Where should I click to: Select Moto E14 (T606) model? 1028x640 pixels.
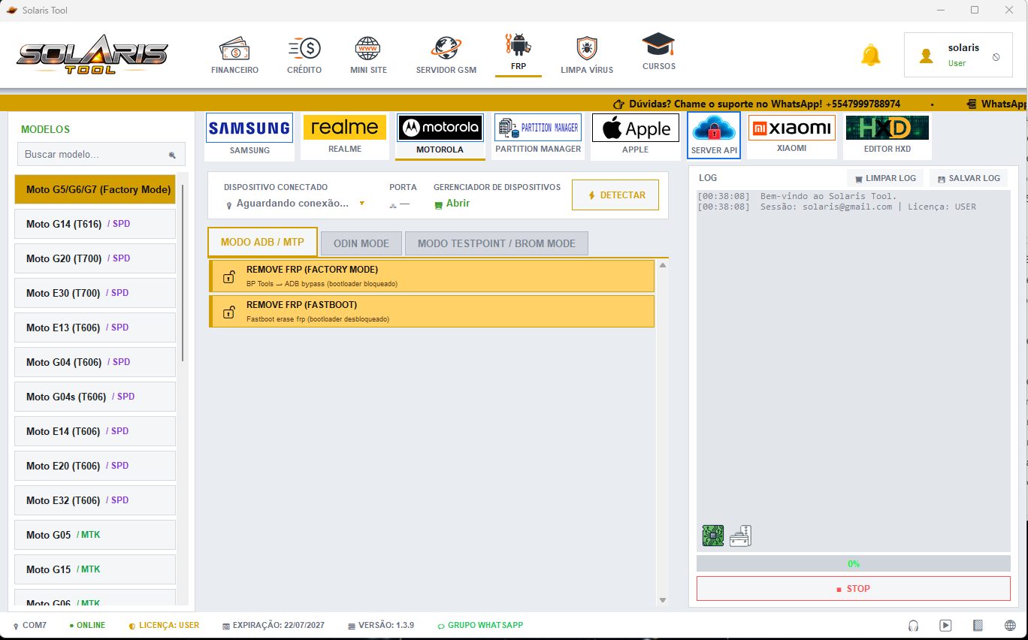(x=95, y=431)
